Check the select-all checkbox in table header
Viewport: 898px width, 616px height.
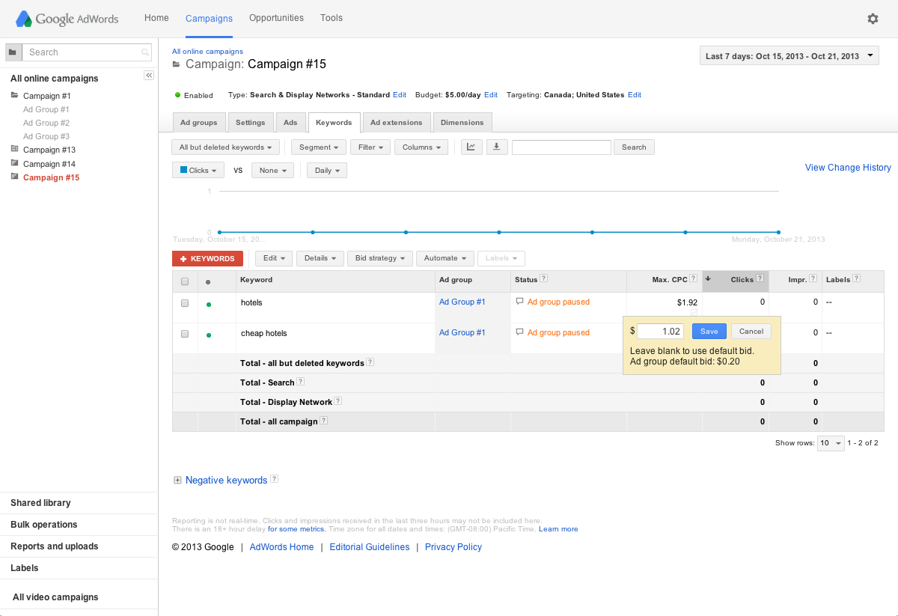185,281
